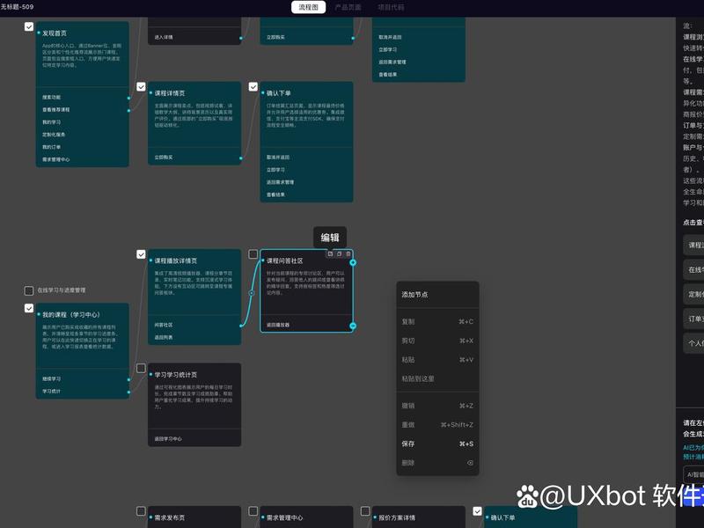This screenshot has height=528, width=704.
Task: Click the 课程问答社区 node title
Action: (x=284, y=260)
